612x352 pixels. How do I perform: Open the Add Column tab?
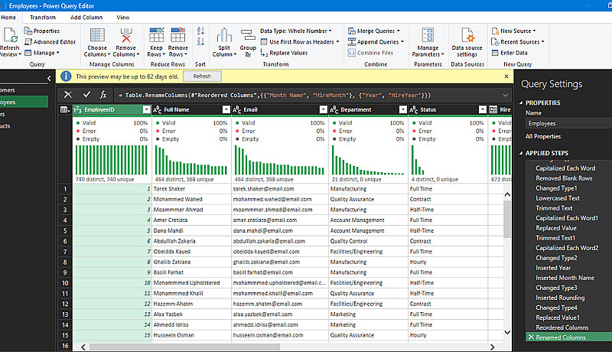(x=86, y=17)
